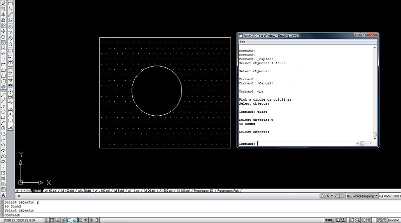Screen dimensions: 401x223
Task: Select the Ellipse tool
Action: (4, 145)
